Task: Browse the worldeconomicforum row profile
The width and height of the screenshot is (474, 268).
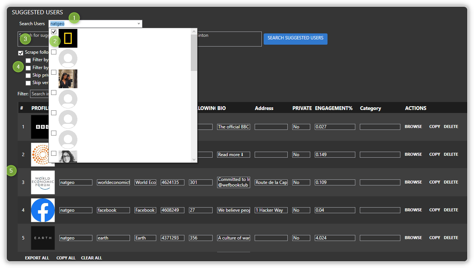Action: pos(413,182)
